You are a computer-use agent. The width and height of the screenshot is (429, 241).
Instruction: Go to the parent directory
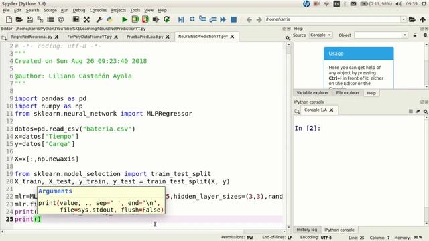[x=423, y=19]
